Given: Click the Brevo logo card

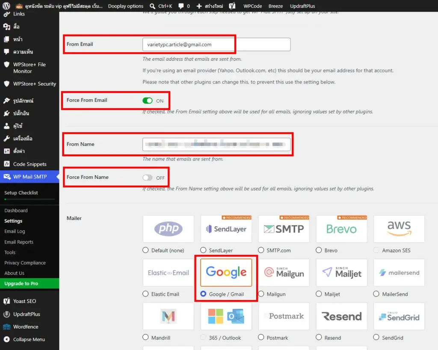Looking at the screenshot, I should click(x=341, y=229).
